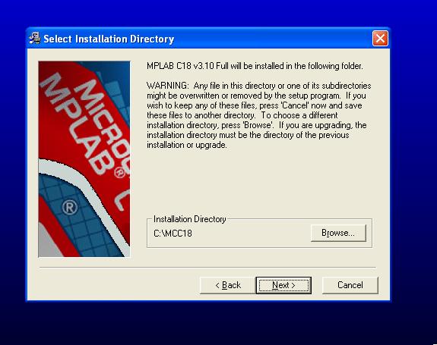Click the installer icon in the title bar

tap(35, 39)
